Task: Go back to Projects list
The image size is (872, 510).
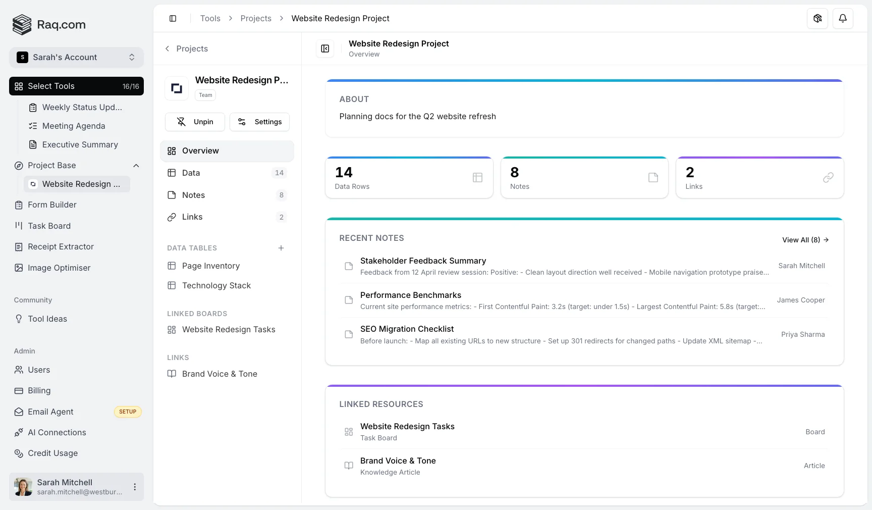Action: click(186, 48)
